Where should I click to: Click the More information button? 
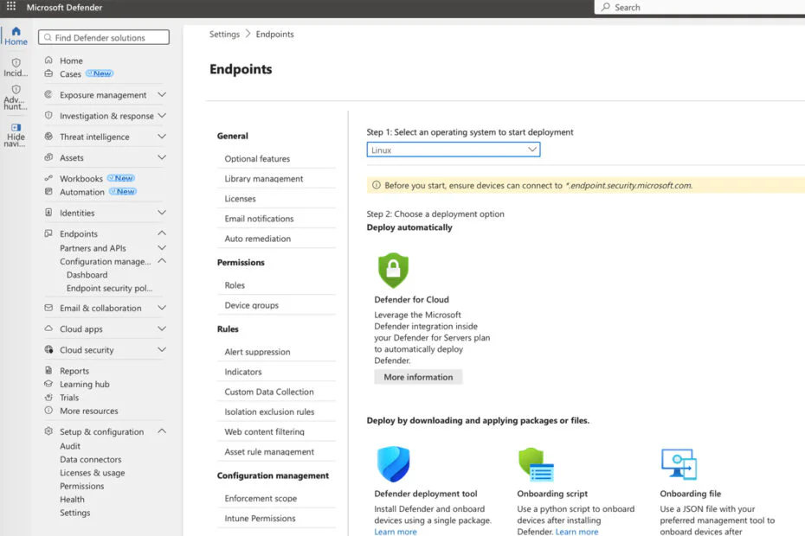pos(418,377)
